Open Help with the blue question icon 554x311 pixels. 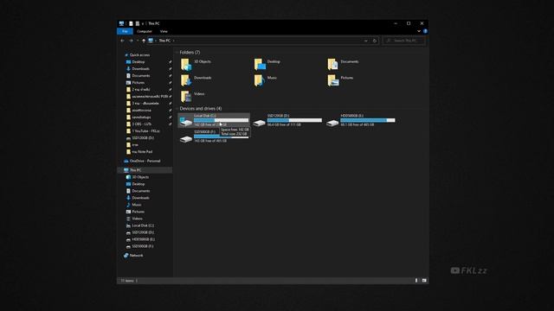click(425, 31)
